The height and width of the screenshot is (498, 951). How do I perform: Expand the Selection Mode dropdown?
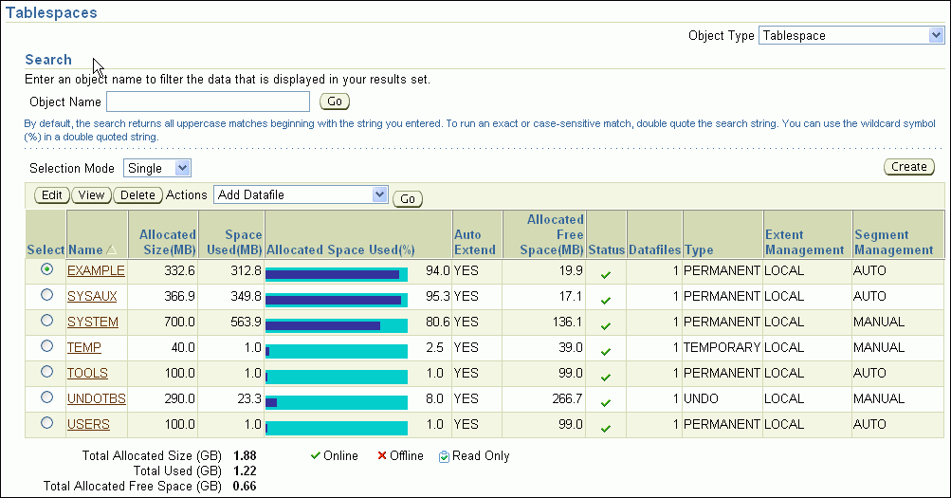point(157,168)
